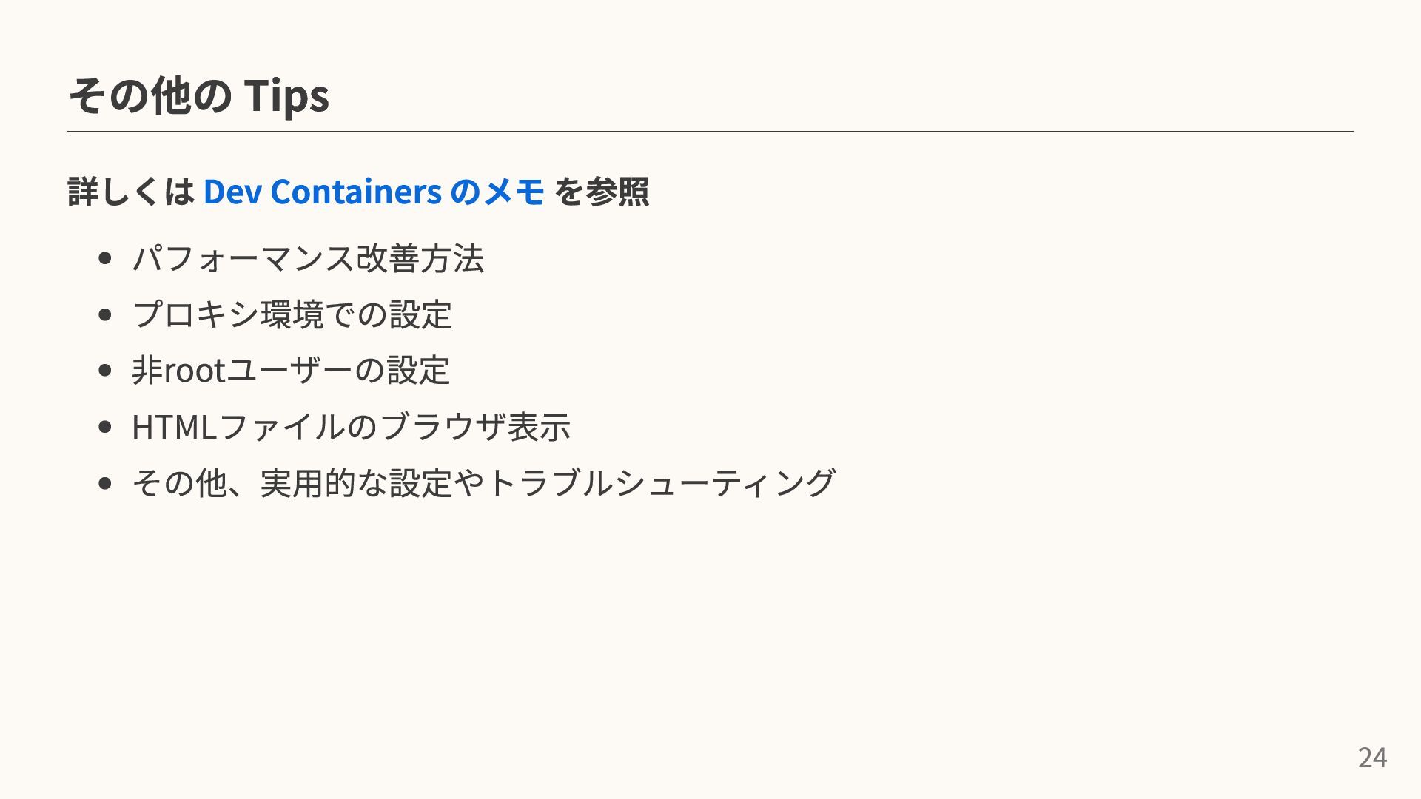Select the プロキシ環境での設定 bullet text
Image resolution: width=1421 pixels, height=799 pixels.
[292, 314]
